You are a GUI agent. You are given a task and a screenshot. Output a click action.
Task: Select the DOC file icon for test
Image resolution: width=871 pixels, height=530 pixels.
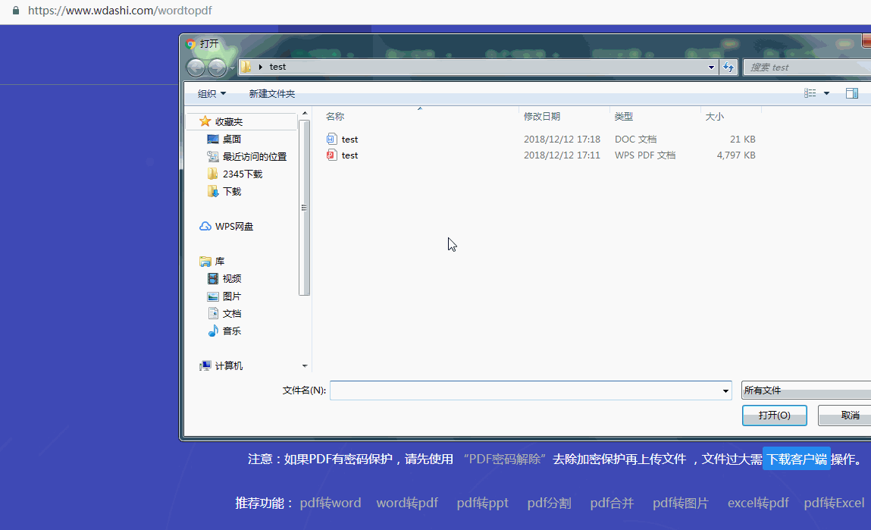331,139
